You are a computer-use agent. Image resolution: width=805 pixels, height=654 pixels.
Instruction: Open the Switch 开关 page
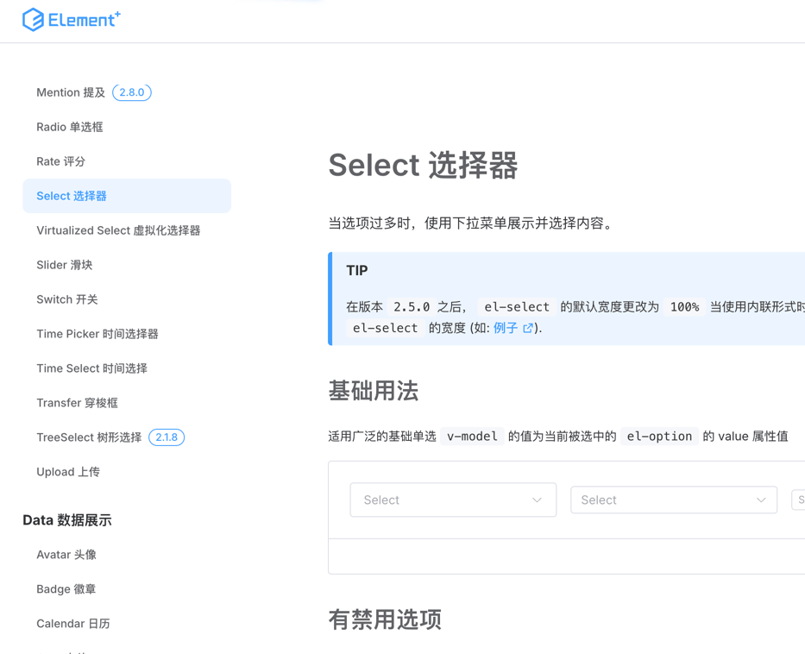[x=66, y=299]
